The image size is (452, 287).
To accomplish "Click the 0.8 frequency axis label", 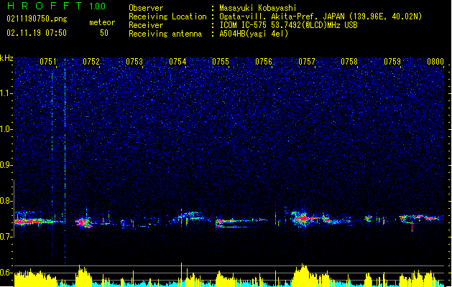I will 6,201.
